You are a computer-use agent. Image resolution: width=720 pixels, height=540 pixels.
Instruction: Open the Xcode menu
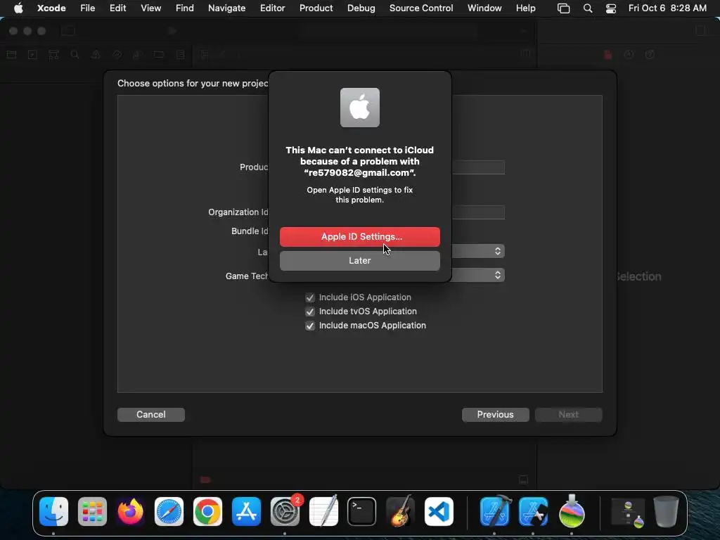click(51, 8)
